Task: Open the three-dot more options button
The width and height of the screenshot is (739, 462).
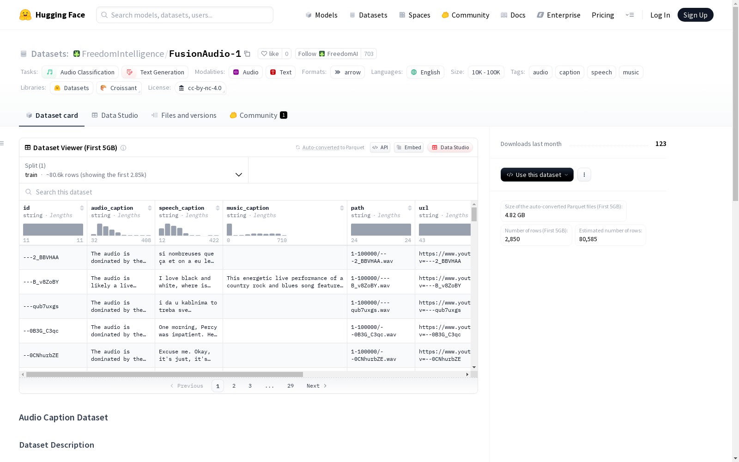Action: [584, 175]
